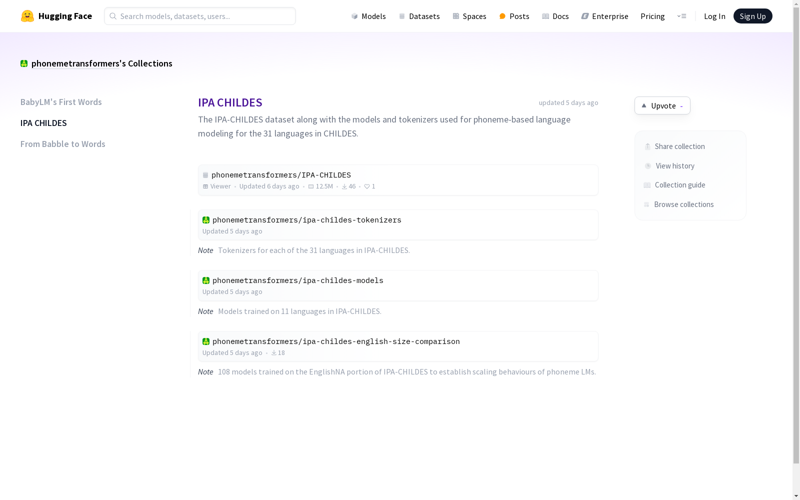Image resolution: width=800 pixels, height=500 pixels.
Task: Click the Viewer table icon
Action: 205,186
